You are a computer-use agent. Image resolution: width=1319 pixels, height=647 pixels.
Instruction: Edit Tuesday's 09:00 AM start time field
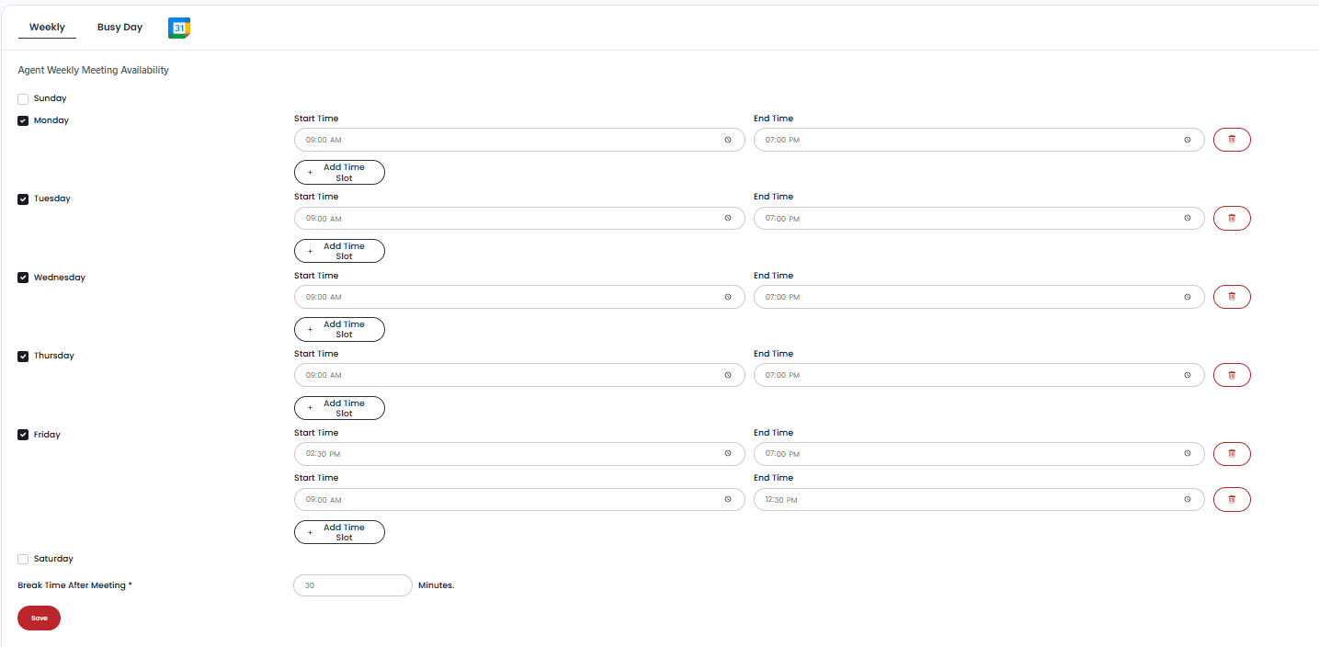coord(519,219)
